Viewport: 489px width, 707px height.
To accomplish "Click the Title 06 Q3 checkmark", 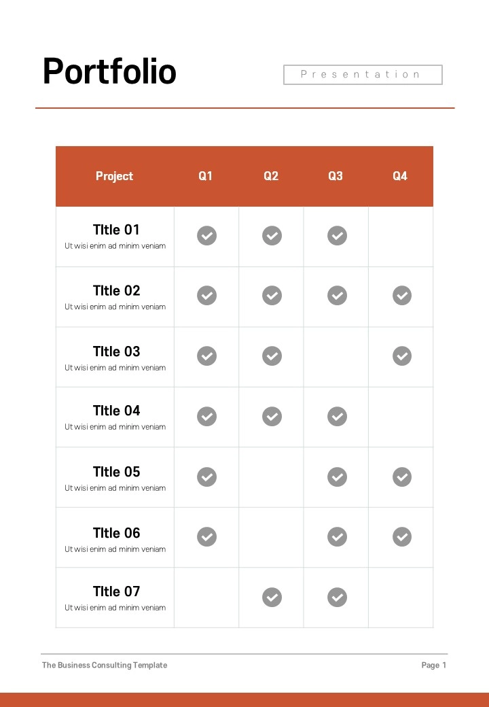I will pos(337,536).
